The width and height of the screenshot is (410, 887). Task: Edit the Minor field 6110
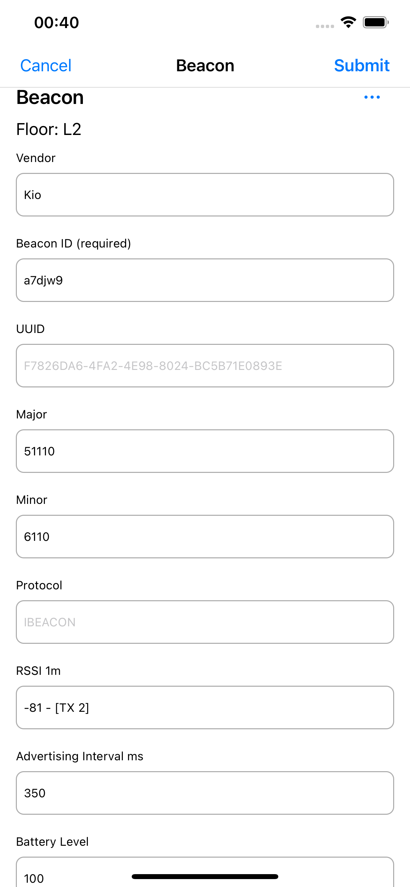[205, 536]
